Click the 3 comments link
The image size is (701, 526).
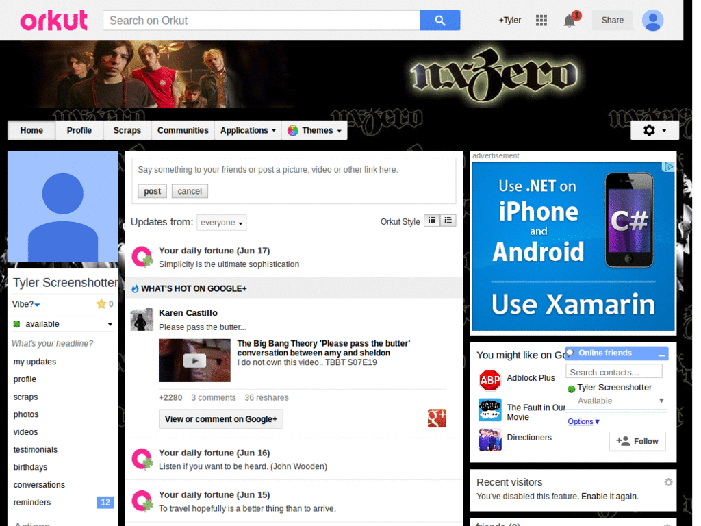click(214, 397)
